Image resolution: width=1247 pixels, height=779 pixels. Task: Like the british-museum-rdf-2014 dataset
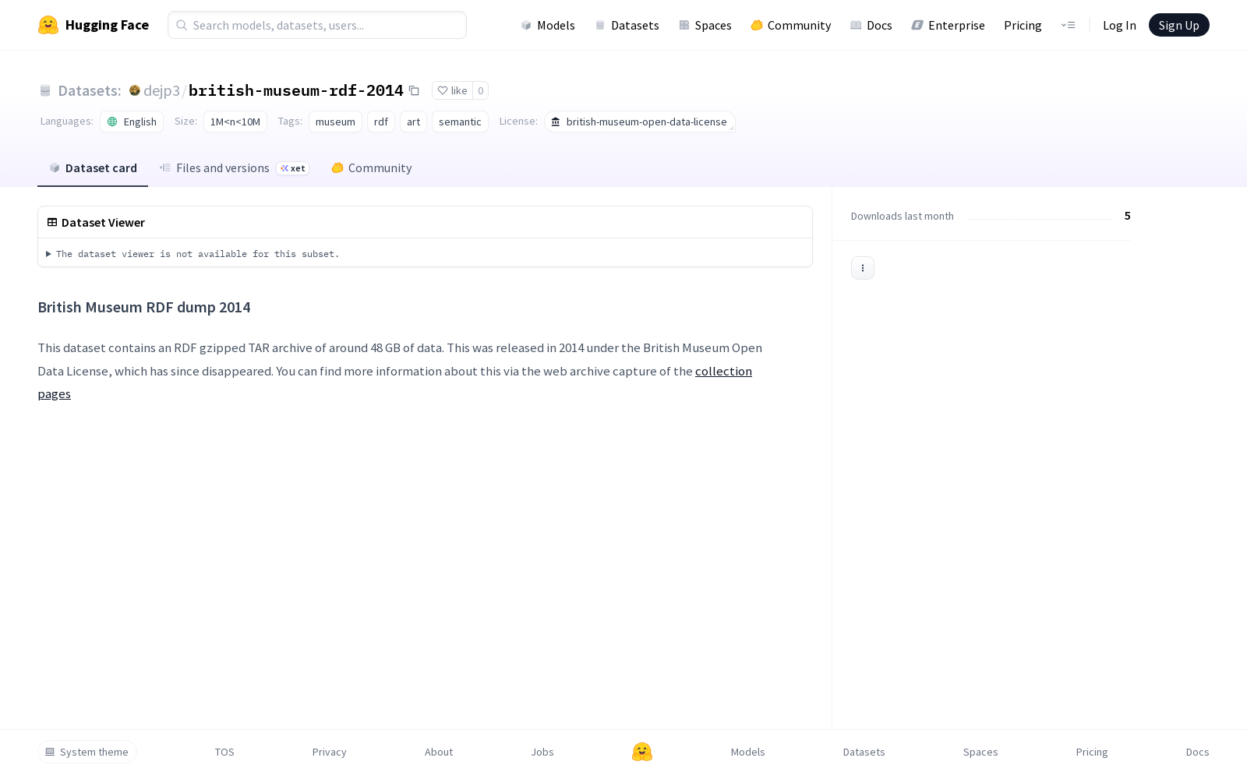point(452,90)
